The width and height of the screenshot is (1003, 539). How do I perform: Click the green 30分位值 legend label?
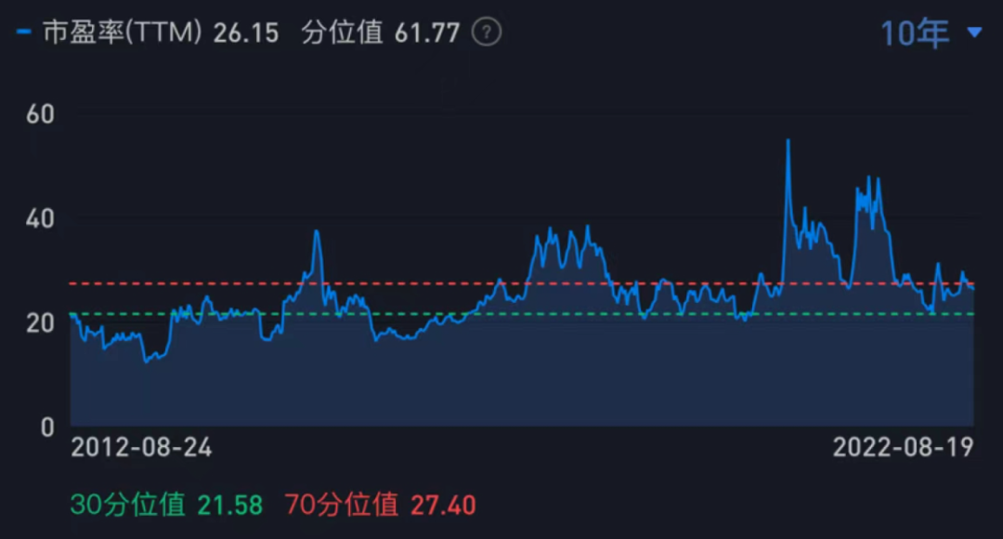[x=128, y=505]
